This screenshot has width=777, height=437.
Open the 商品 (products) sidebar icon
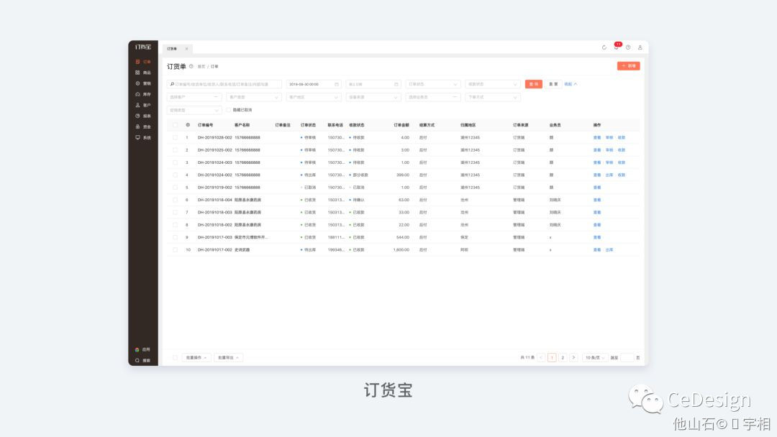point(142,73)
